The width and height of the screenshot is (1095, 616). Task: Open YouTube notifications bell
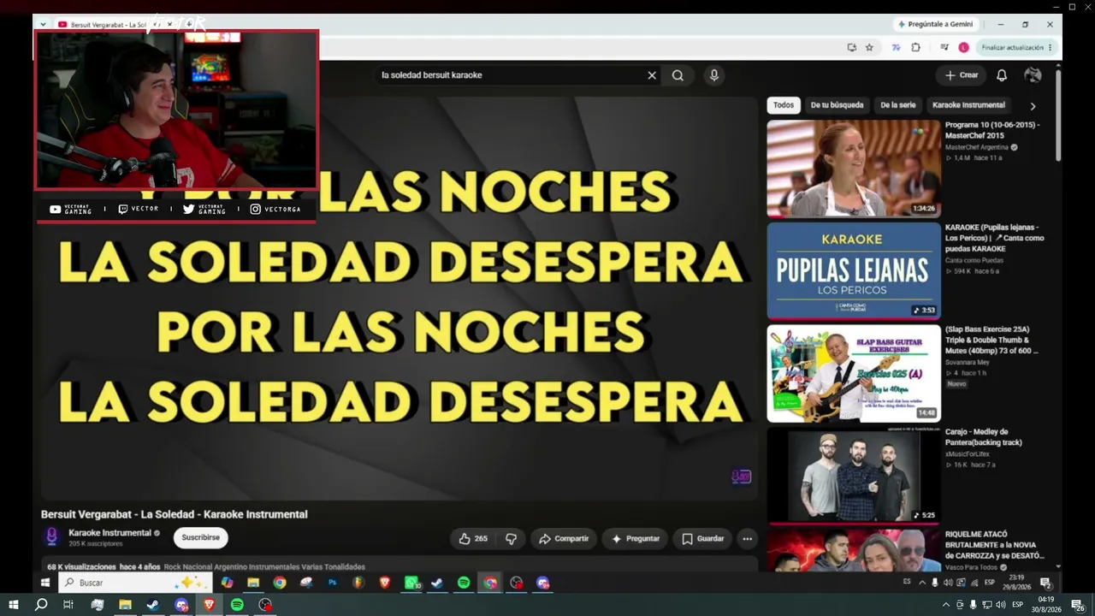1002,75
